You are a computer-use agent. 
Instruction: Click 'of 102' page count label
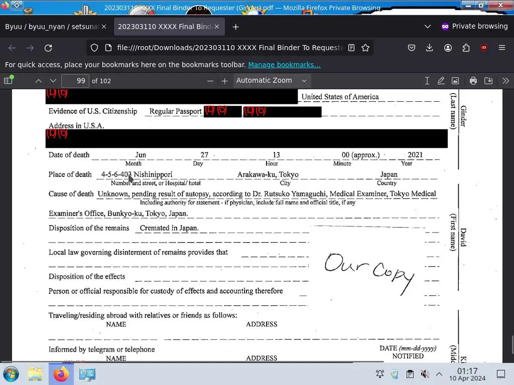[x=101, y=81]
